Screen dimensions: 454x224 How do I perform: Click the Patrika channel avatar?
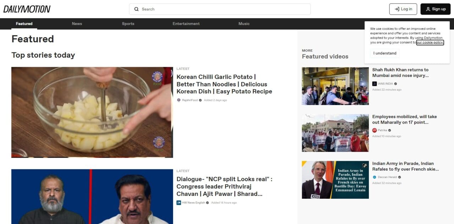coord(375,130)
